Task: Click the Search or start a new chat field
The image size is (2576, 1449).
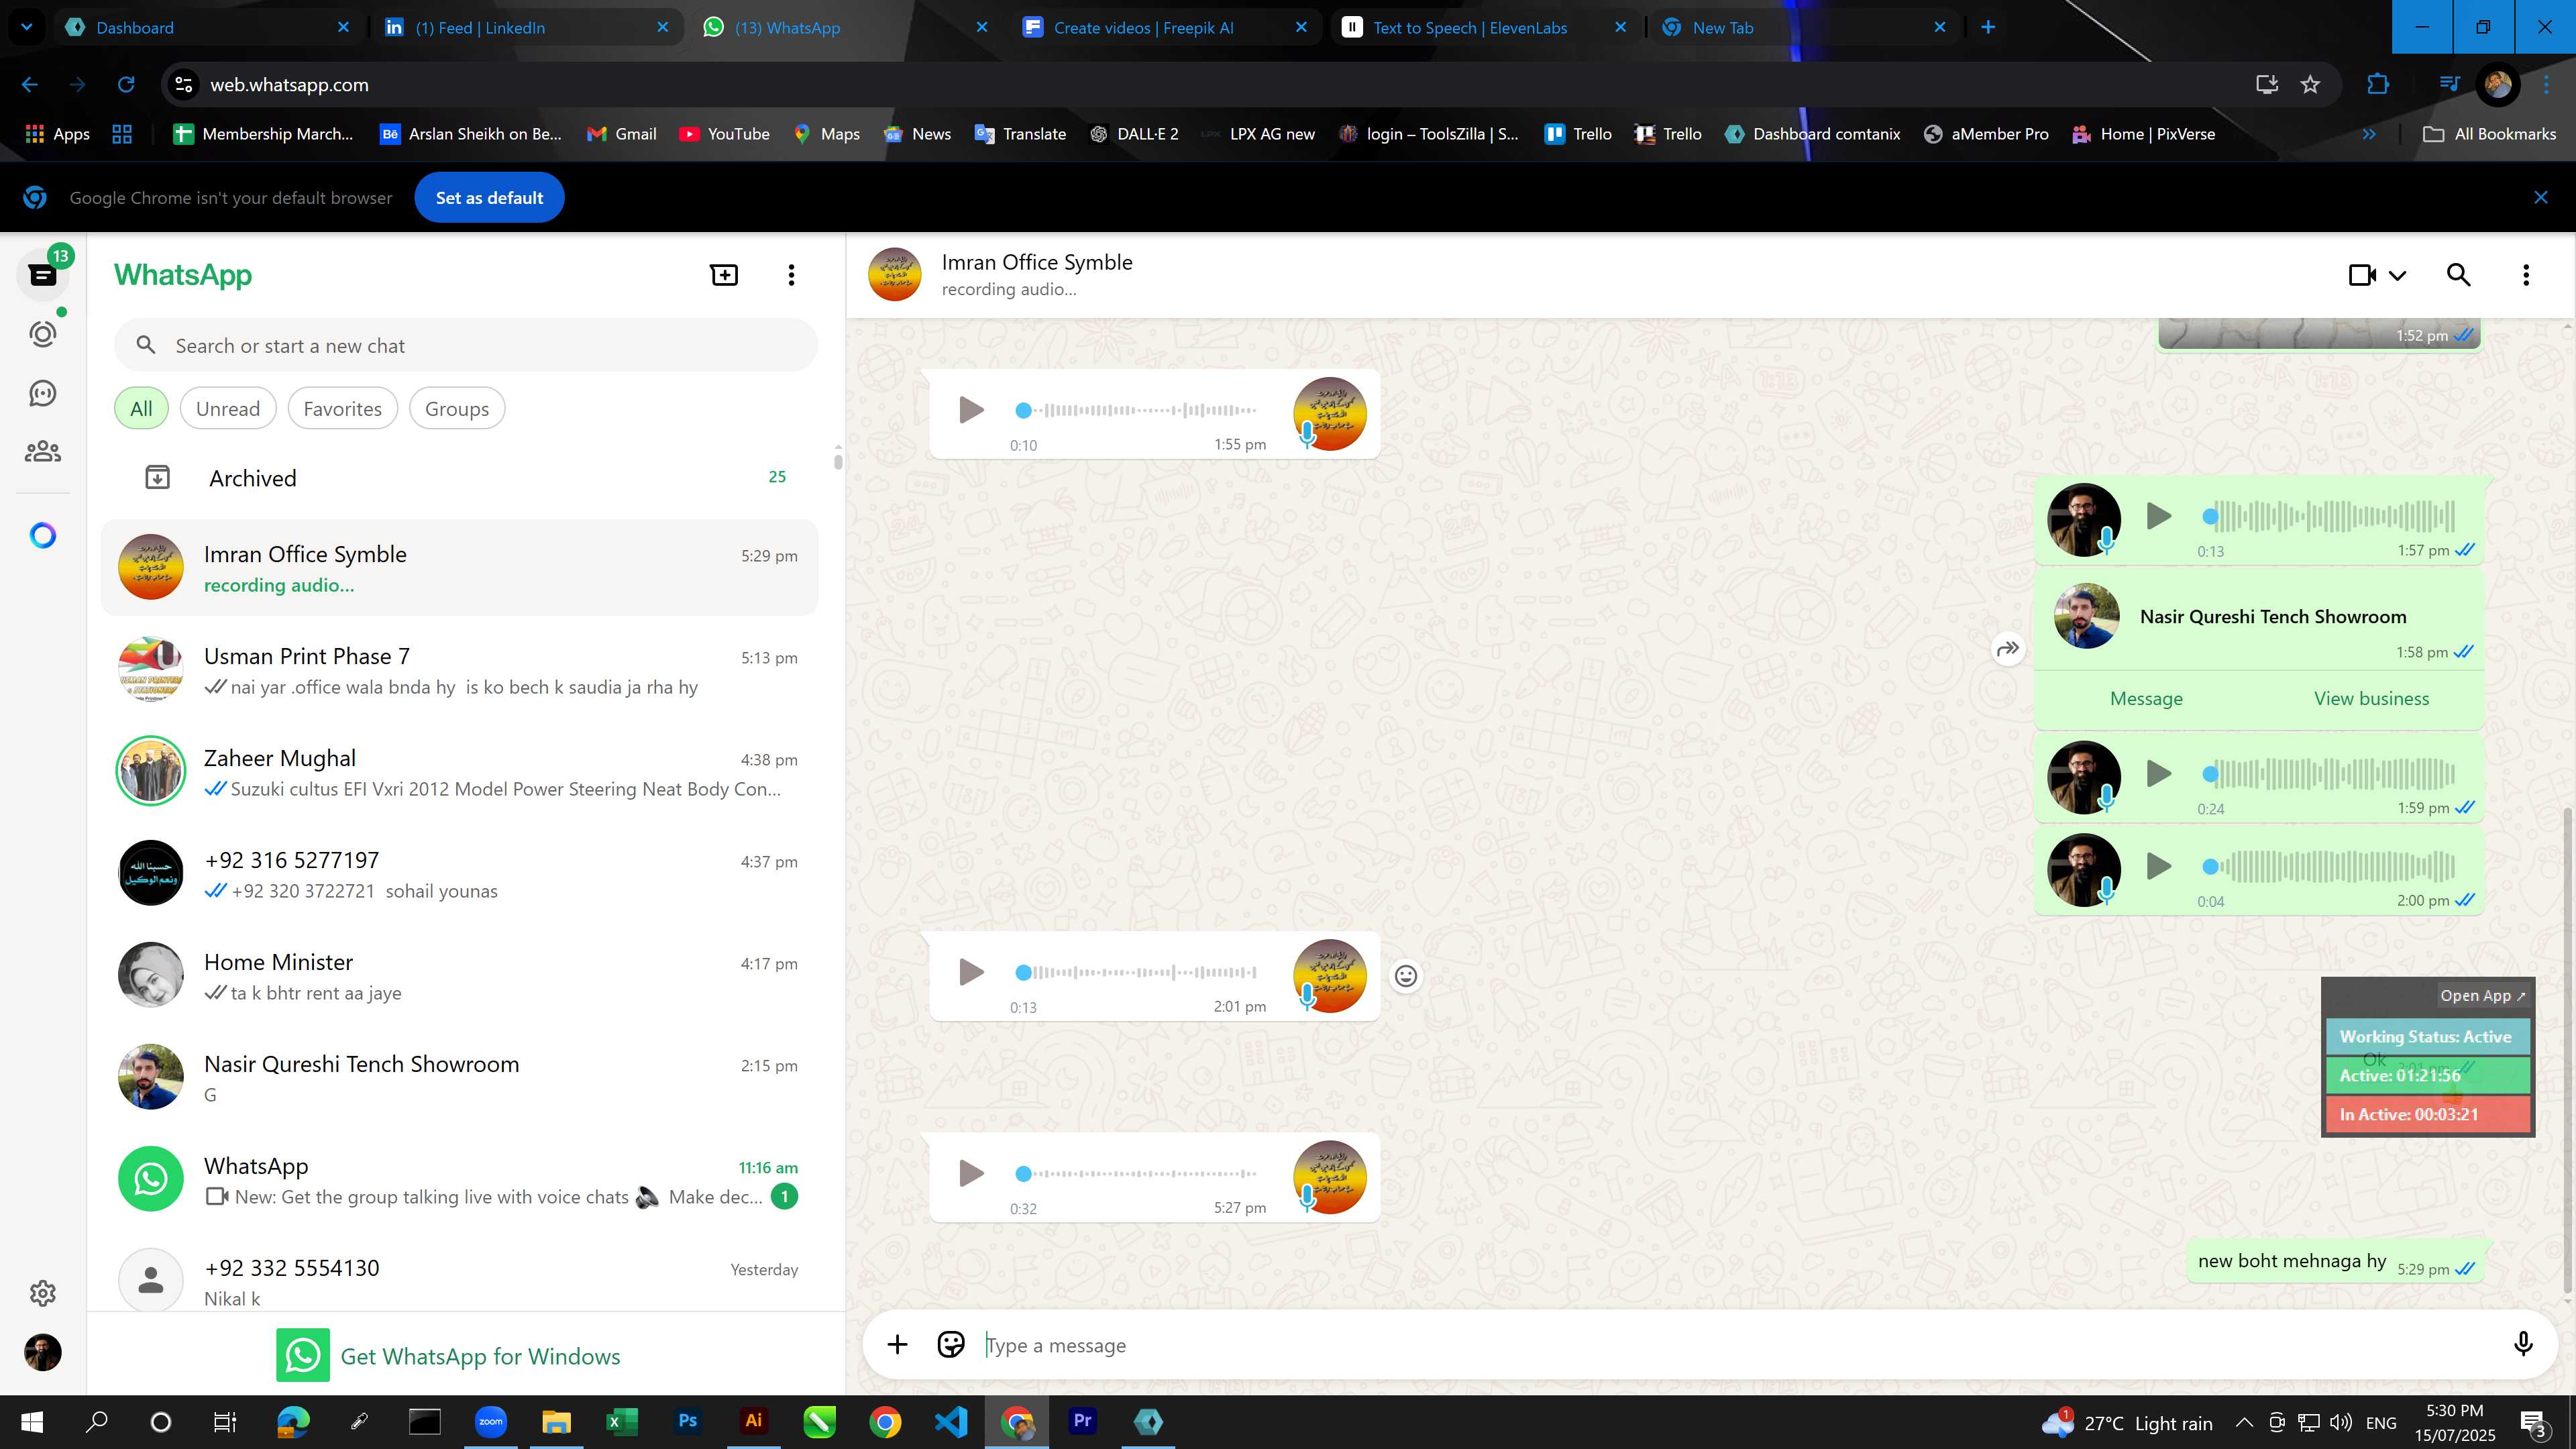Action: (466, 346)
